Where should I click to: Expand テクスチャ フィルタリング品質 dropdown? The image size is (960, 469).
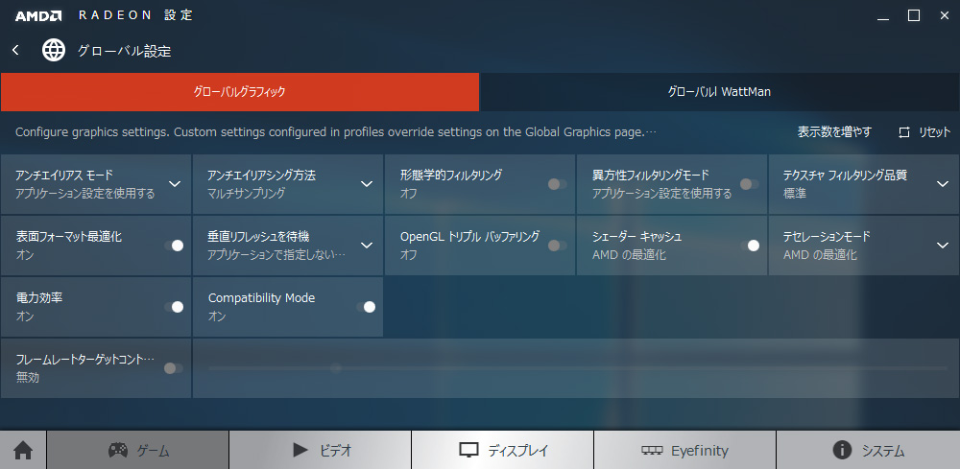pyautogui.click(x=943, y=184)
